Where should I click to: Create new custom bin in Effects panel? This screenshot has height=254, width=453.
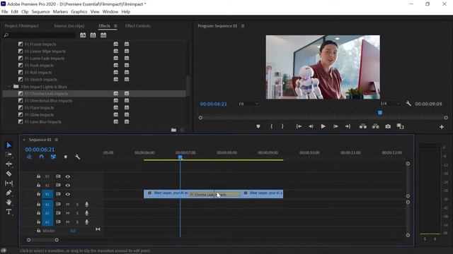tap(173, 130)
